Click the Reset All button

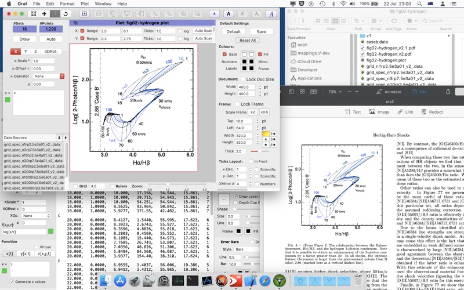[x=248, y=41]
